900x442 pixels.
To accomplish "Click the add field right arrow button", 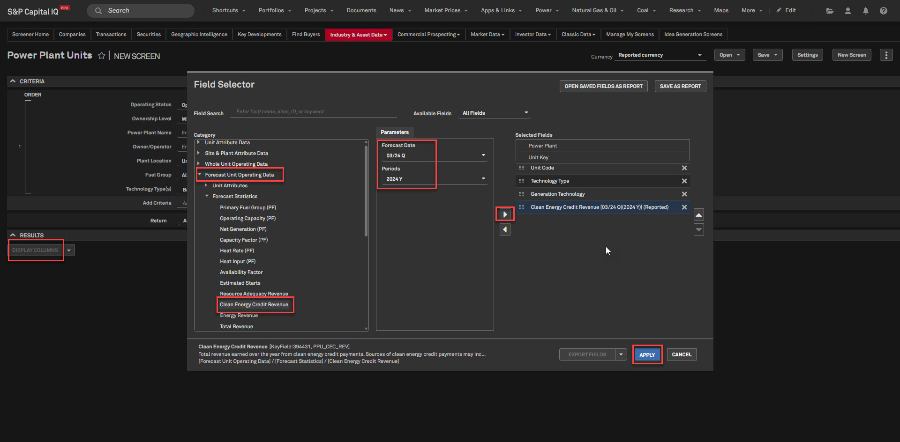I will tap(505, 214).
